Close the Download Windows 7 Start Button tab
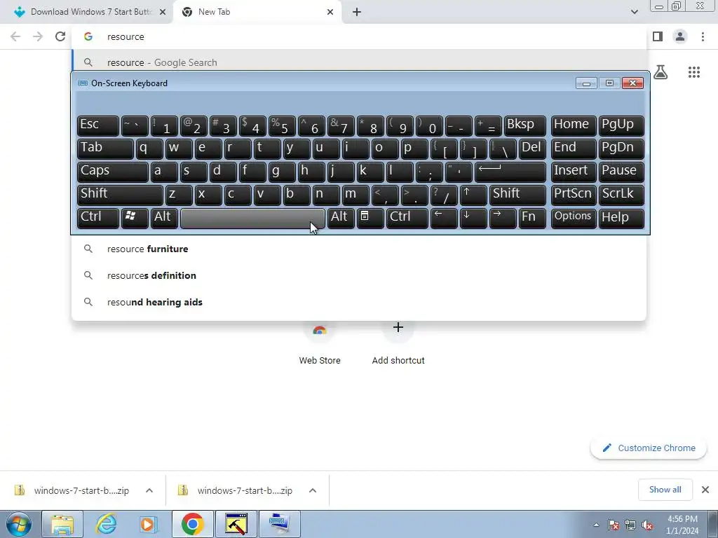The image size is (718, 538). pyautogui.click(x=163, y=12)
